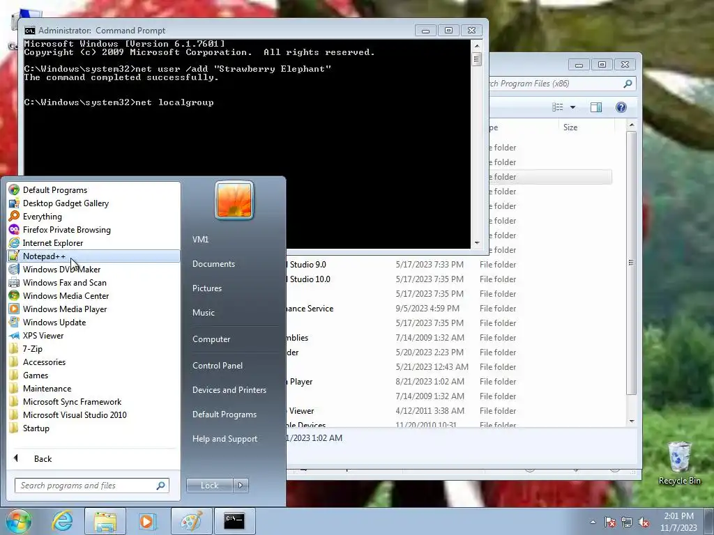
Task: Expand the Games folder
Action: [x=93, y=375]
